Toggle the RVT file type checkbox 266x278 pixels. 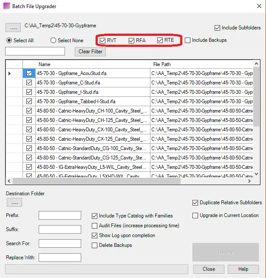pyautogui.click(x=103, y=41)
